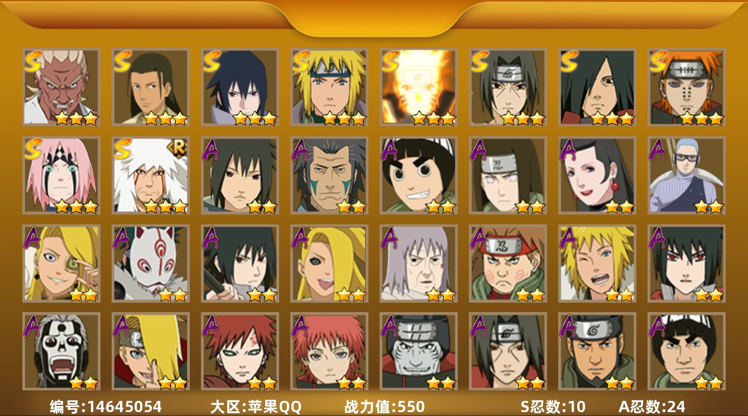Select the S-rank pink-haired ninja portrait
The image size is (748, 416).
click(x=61, y=175)
